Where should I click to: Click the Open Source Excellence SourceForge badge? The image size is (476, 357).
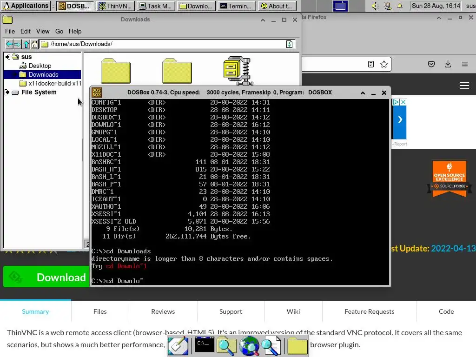[x=450, y=179]
